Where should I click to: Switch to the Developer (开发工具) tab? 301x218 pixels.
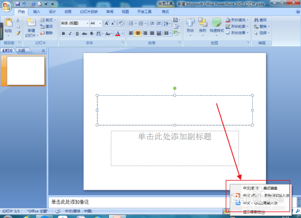point(144,11)
